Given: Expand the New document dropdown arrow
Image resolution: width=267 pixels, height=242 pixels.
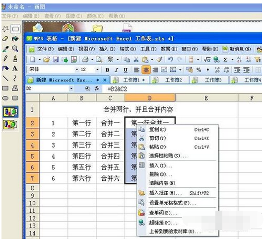Looking at the screenshot, I should coord(40,60).
